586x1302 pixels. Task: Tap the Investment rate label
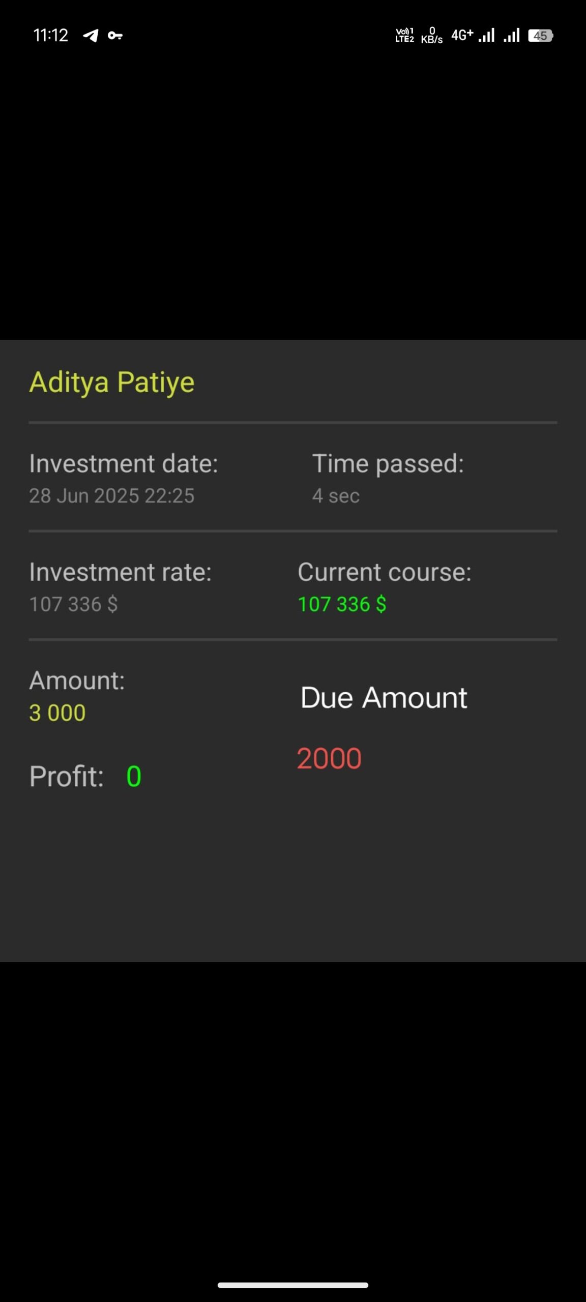[120, 572]
